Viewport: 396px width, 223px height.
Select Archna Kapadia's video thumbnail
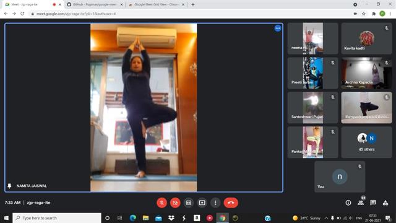point(366,73)
